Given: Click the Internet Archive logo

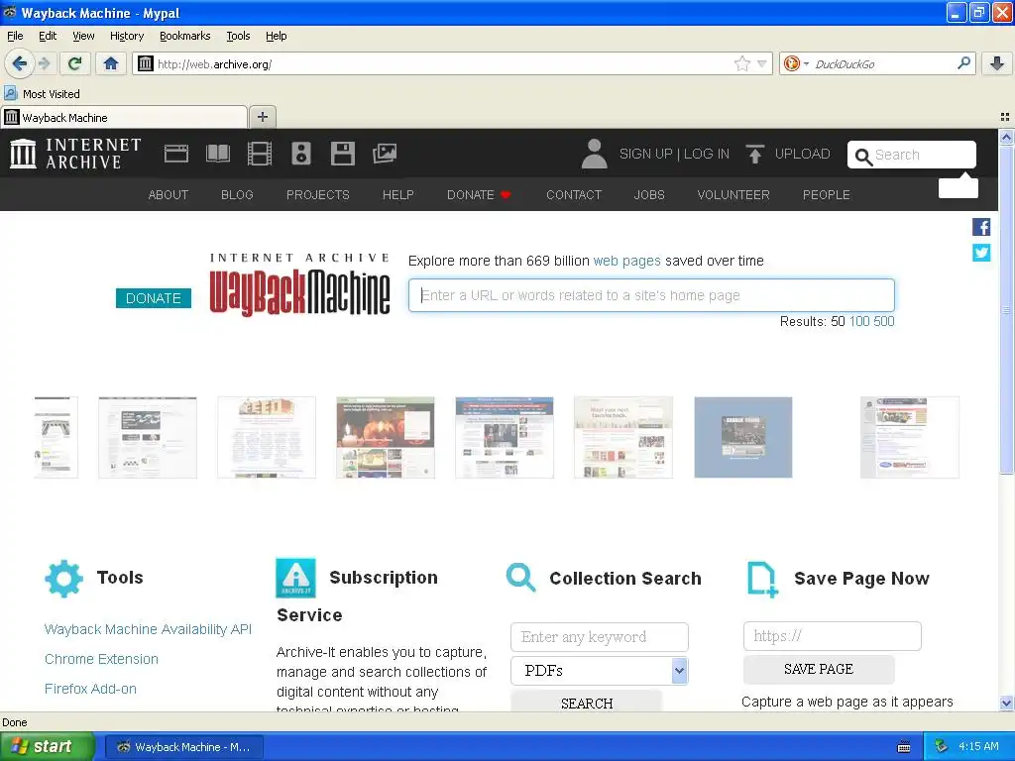Looking at the screenshot, I should pyautogui.click(x=75, y=154).
